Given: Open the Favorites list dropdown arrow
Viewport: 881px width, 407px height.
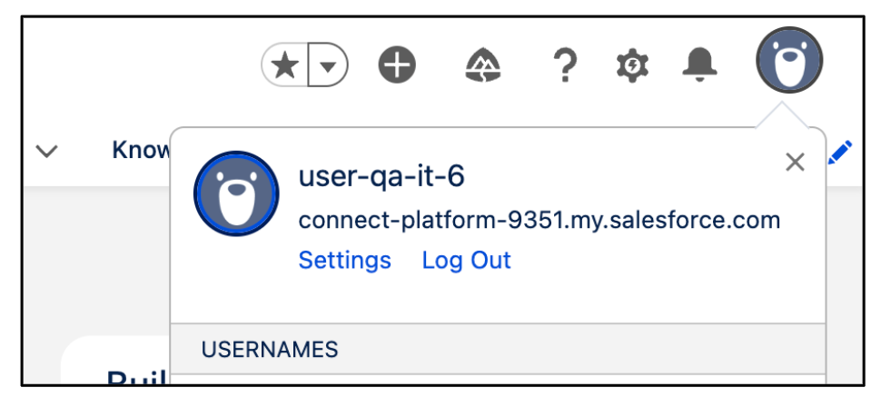Looking at the screenshot, I should coord(329,65).
